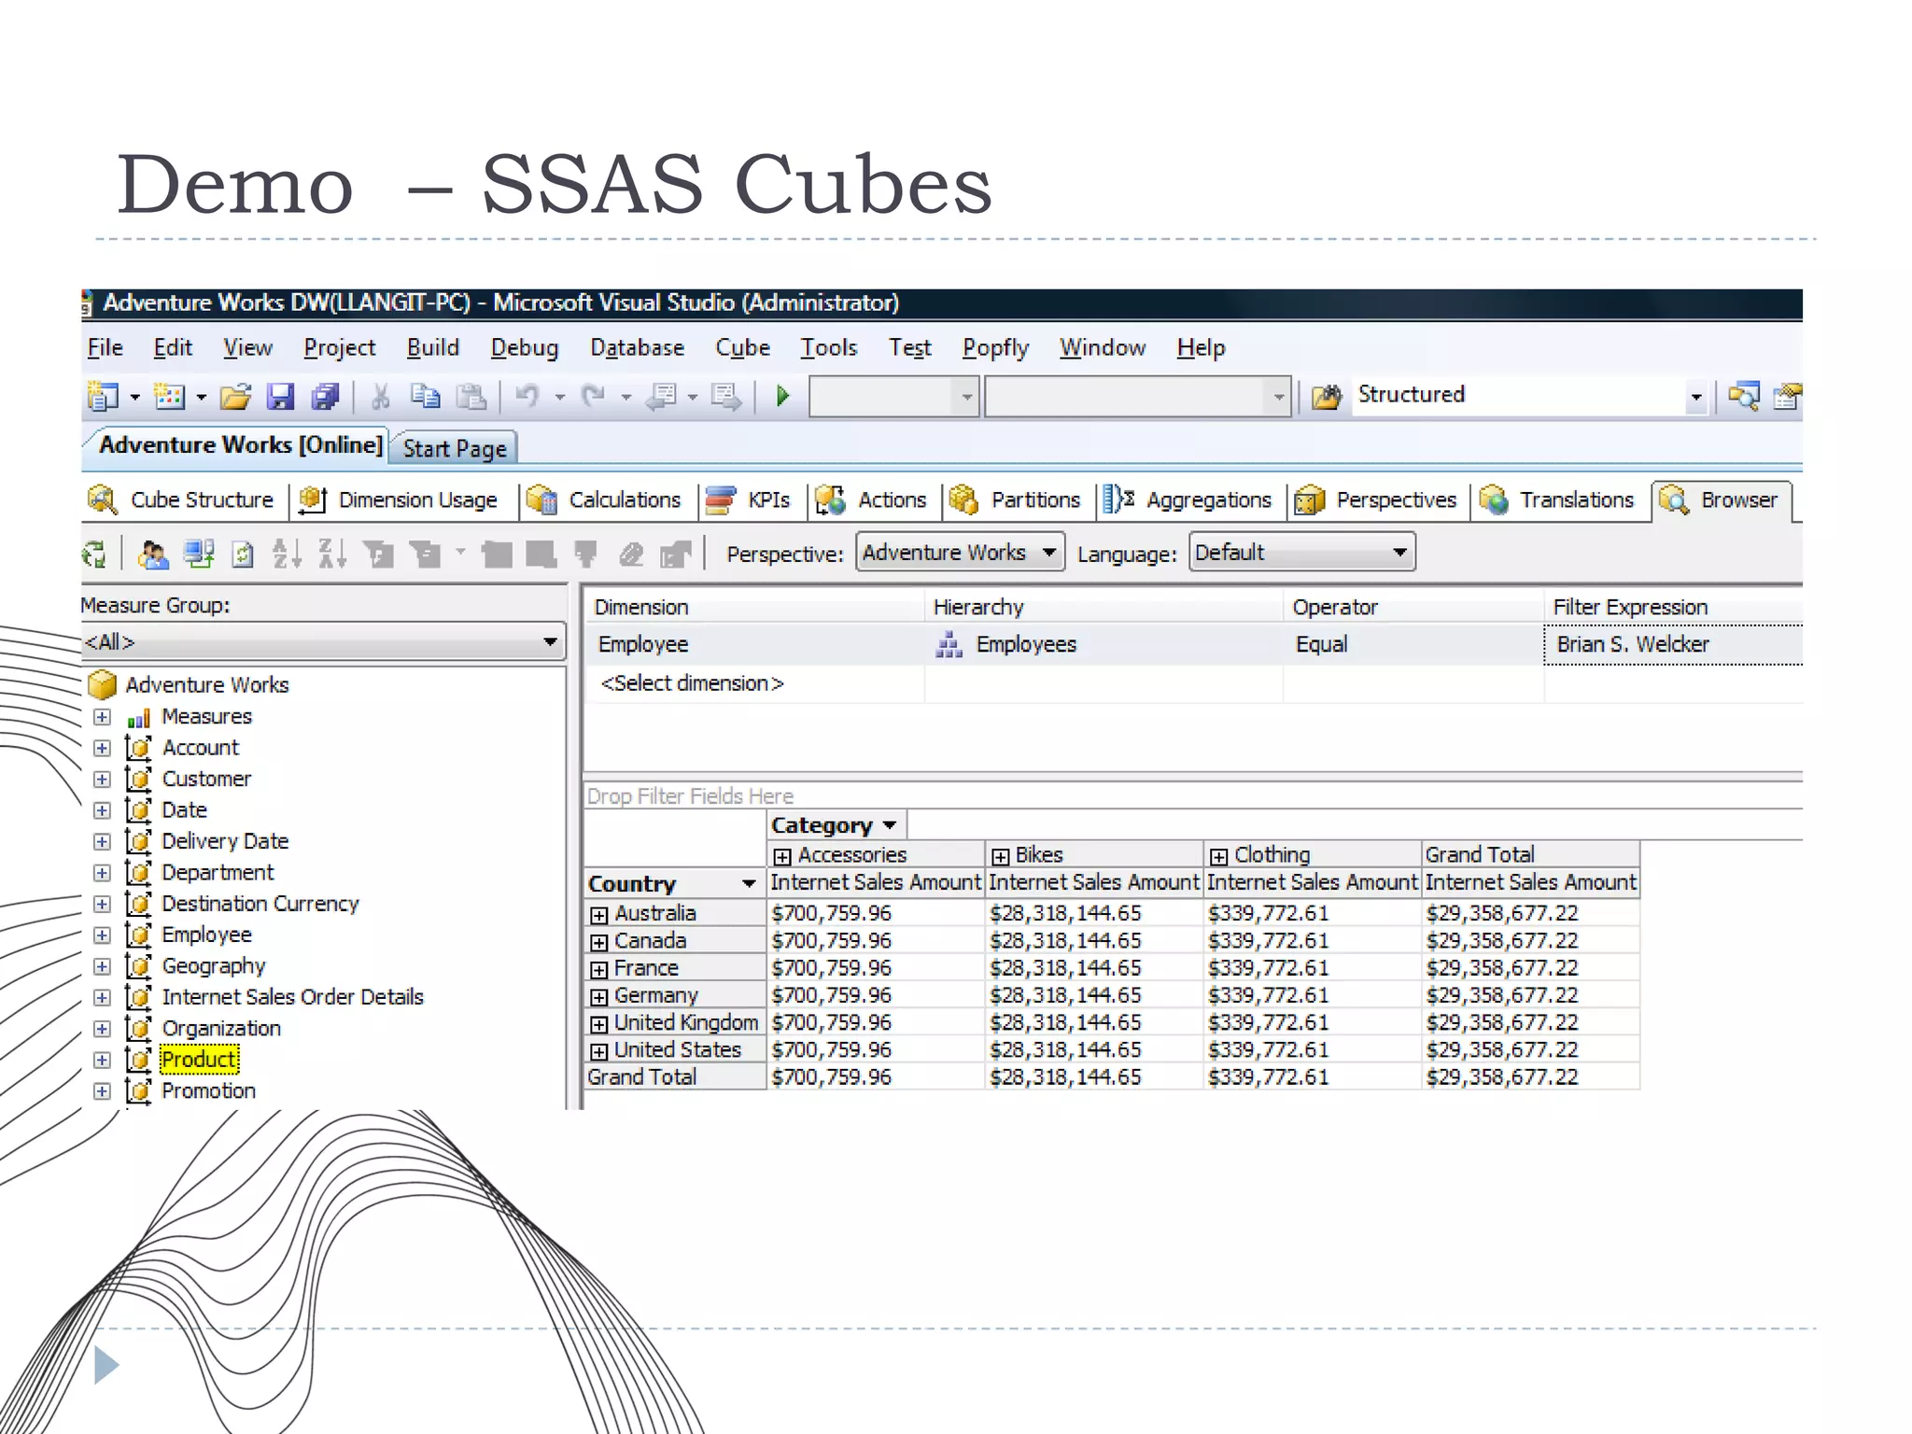Screen dimensions: 1912x1434
Task: Click the Find in Files icon at toolbar right
Action: [x=1743, y=397]
